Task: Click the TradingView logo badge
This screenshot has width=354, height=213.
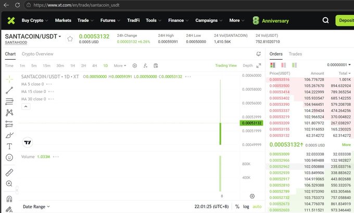Action: [x=28, y=142]
